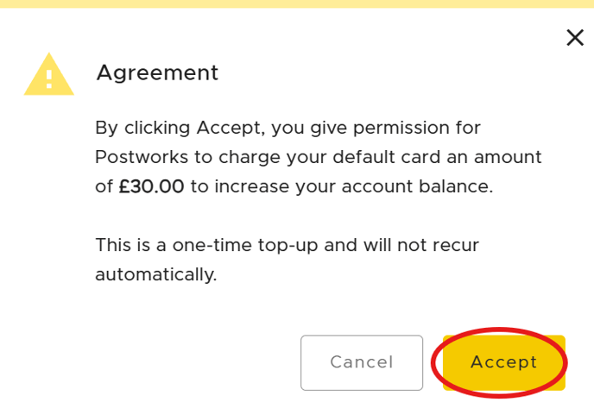Select the bold £30.00 amount text
This screenshot has width=594, height=402.
coord(151,186)
